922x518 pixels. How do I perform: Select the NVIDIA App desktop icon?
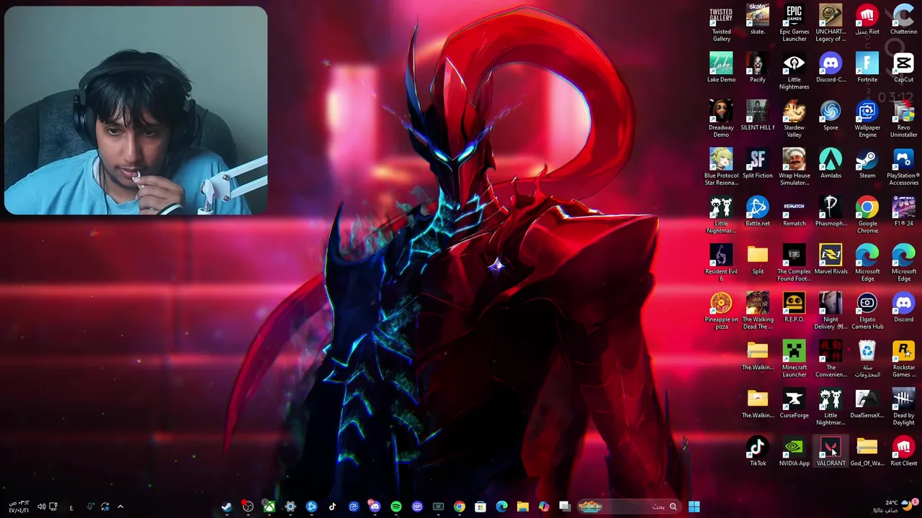pos(794,452)
